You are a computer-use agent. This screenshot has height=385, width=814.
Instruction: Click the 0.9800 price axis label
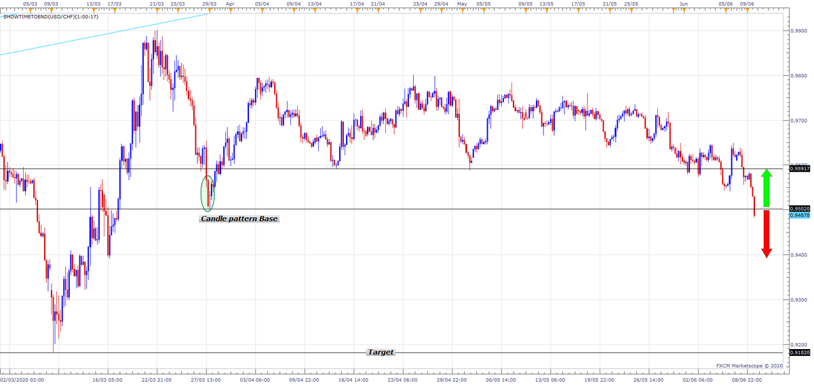[x=798, y=75]
